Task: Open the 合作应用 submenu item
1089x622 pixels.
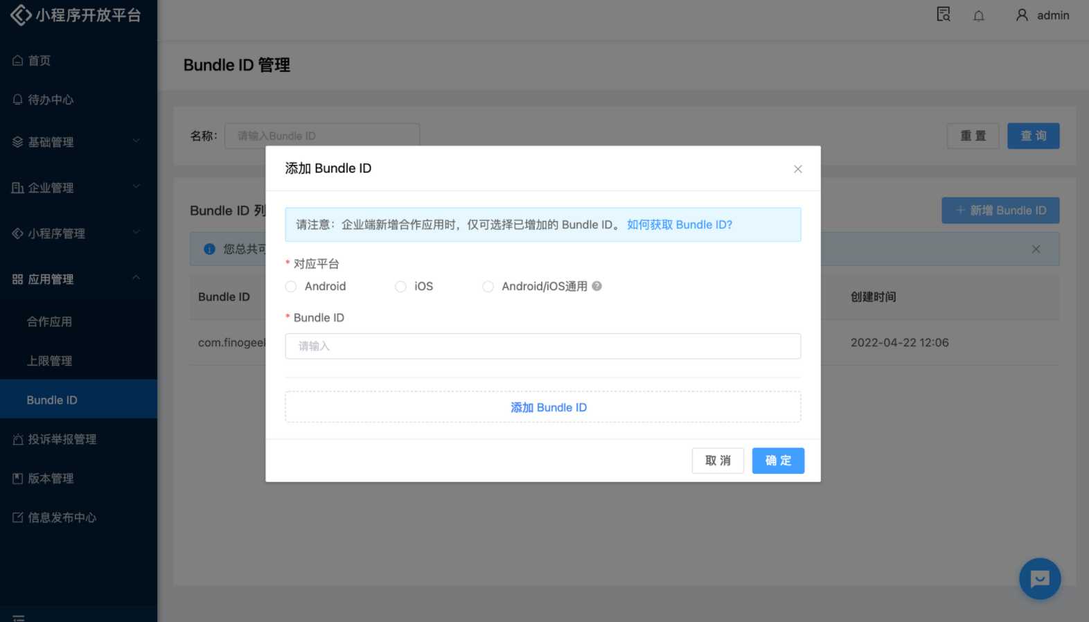Action: [x=78, y=321]
